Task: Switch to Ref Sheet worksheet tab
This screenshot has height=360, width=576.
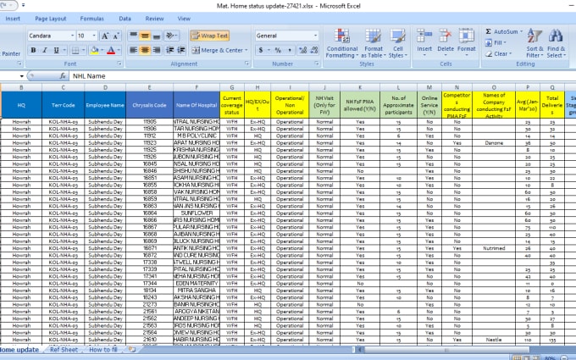Action: point(64,350)
